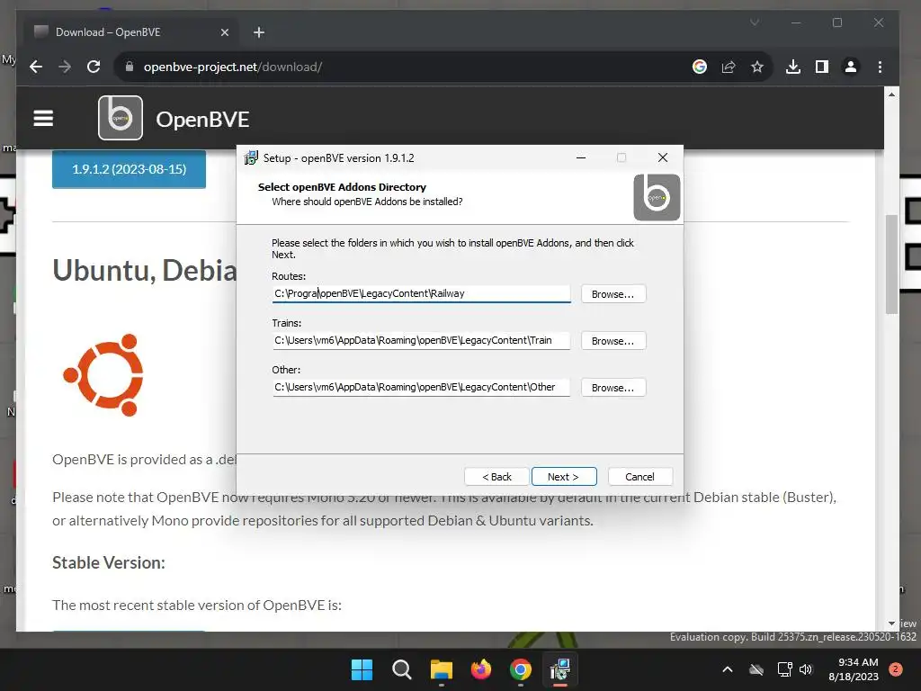
Task: Open the Chrome profile menu
Action: click(851, 67)
